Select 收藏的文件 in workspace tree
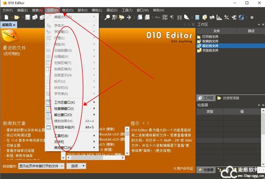 click(210, 41)
